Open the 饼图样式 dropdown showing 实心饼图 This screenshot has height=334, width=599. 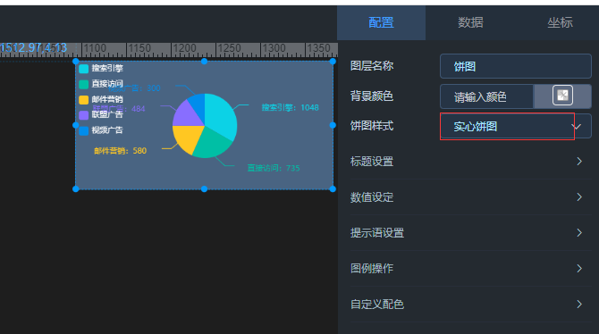pos(515,126)
